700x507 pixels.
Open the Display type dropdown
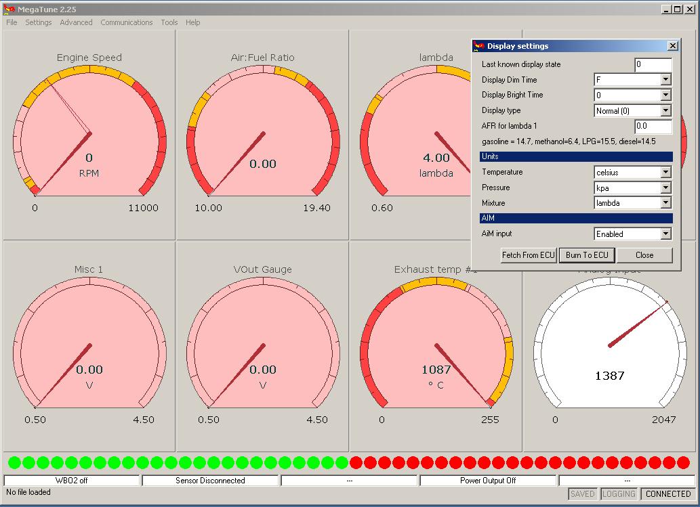[665, 110]
